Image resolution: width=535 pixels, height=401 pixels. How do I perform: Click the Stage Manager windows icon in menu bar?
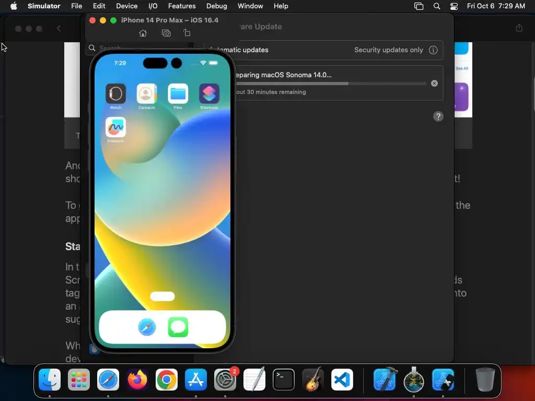(x=418, y=6)
